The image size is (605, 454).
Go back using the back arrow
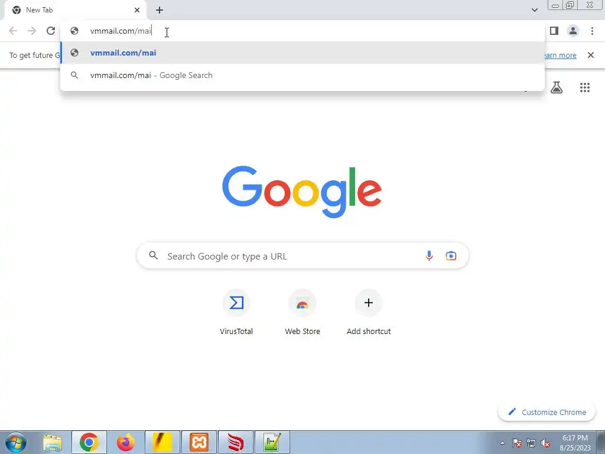click(13, 31)
